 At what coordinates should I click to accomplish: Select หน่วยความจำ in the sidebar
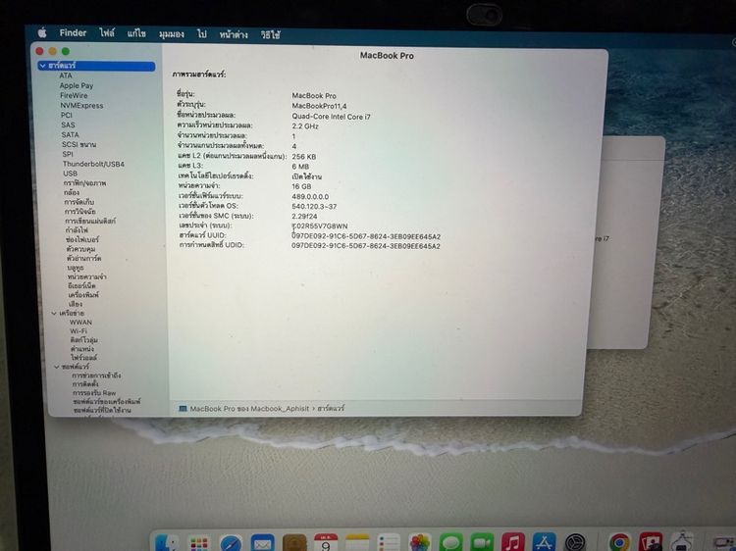[x=87, y=276]
